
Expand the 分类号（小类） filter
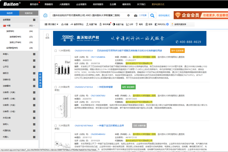(34, 99)
